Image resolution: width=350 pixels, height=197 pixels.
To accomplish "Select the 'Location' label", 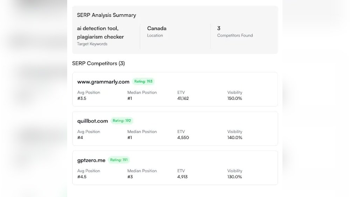I will 155,35.
